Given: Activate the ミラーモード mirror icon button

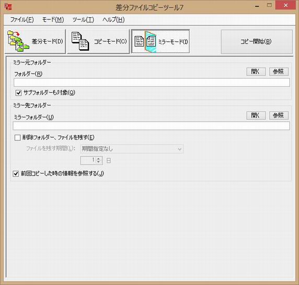Looking at the screenshot, I should click(160, 41).
